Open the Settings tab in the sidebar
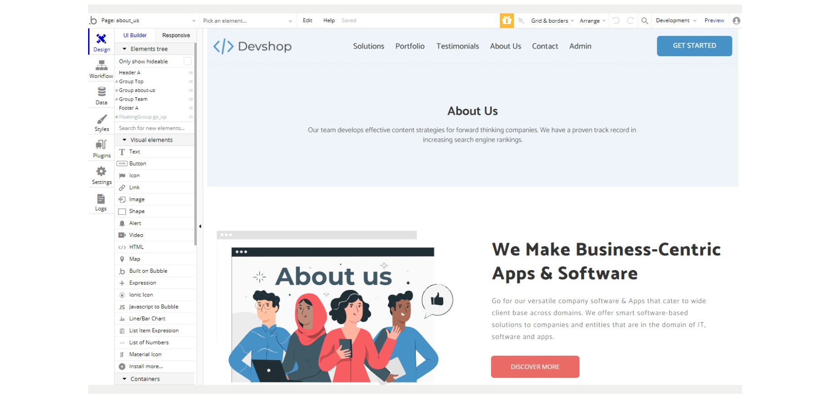 coord(101,175)
